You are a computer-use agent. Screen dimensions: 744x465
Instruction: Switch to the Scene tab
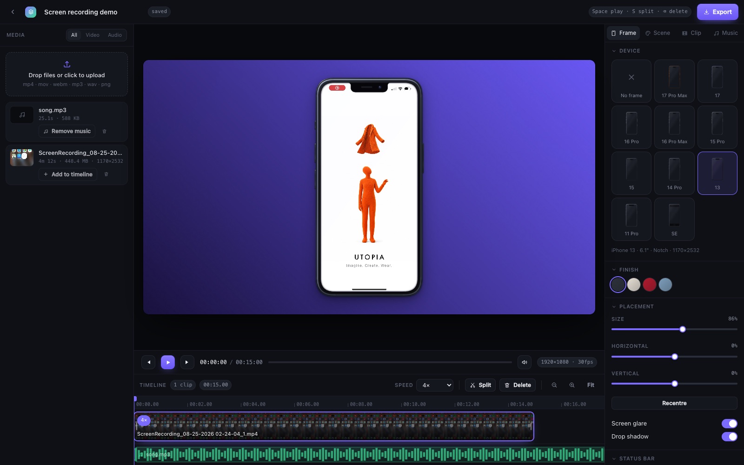tap(658, 33)
